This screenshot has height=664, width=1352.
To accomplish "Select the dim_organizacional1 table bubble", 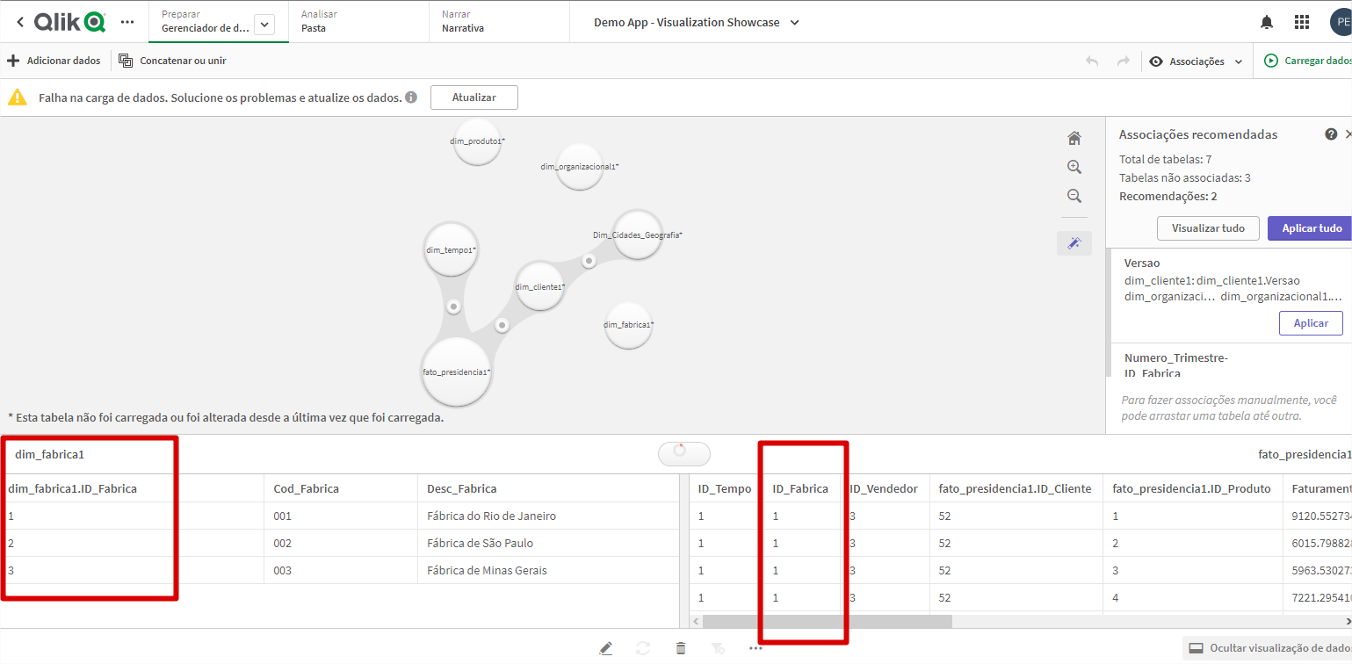I will [x=580, y=166].
